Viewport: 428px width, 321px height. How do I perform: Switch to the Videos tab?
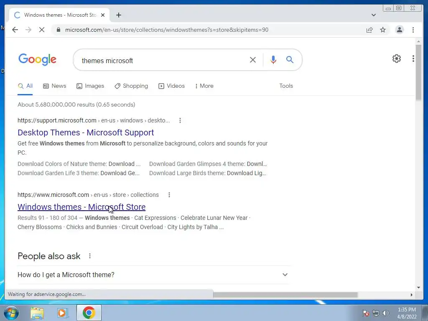172,86
